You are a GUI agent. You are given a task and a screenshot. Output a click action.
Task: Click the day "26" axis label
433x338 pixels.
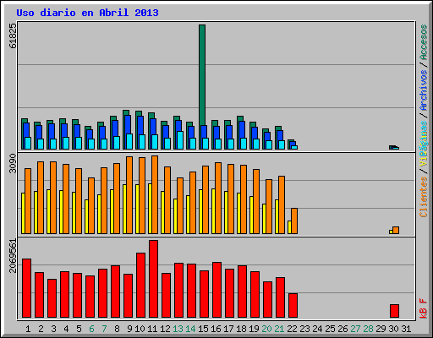tap(343, 329)
